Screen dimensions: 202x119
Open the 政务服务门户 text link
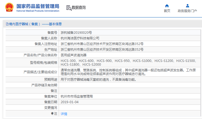[187, 11]
